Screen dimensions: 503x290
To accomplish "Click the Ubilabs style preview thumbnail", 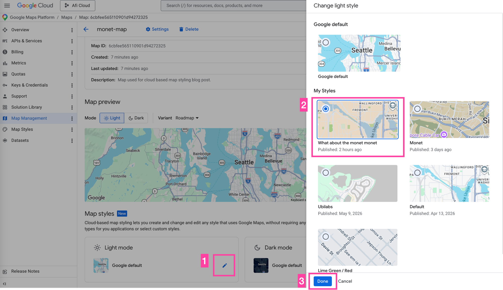I will pos(358,183).
